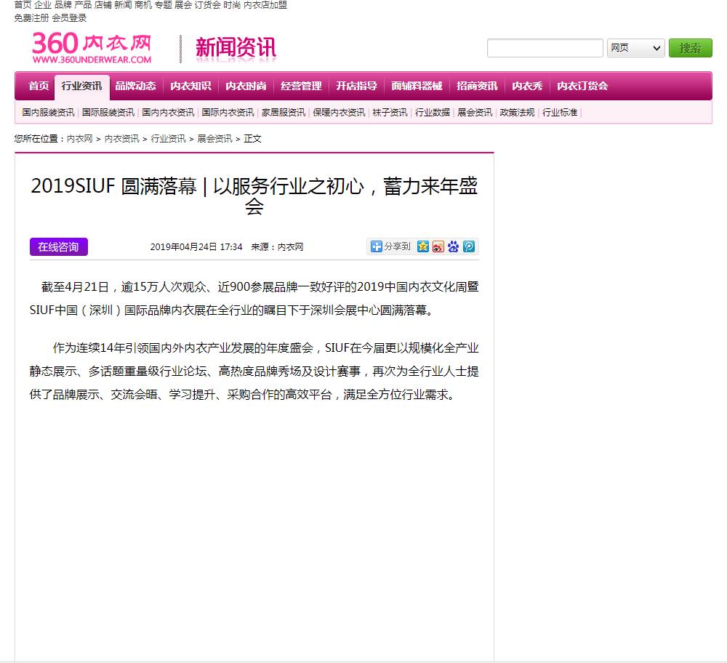Go to 国内服装资讯 subcategory
727x663 pixels.
[x=48, y=113]
